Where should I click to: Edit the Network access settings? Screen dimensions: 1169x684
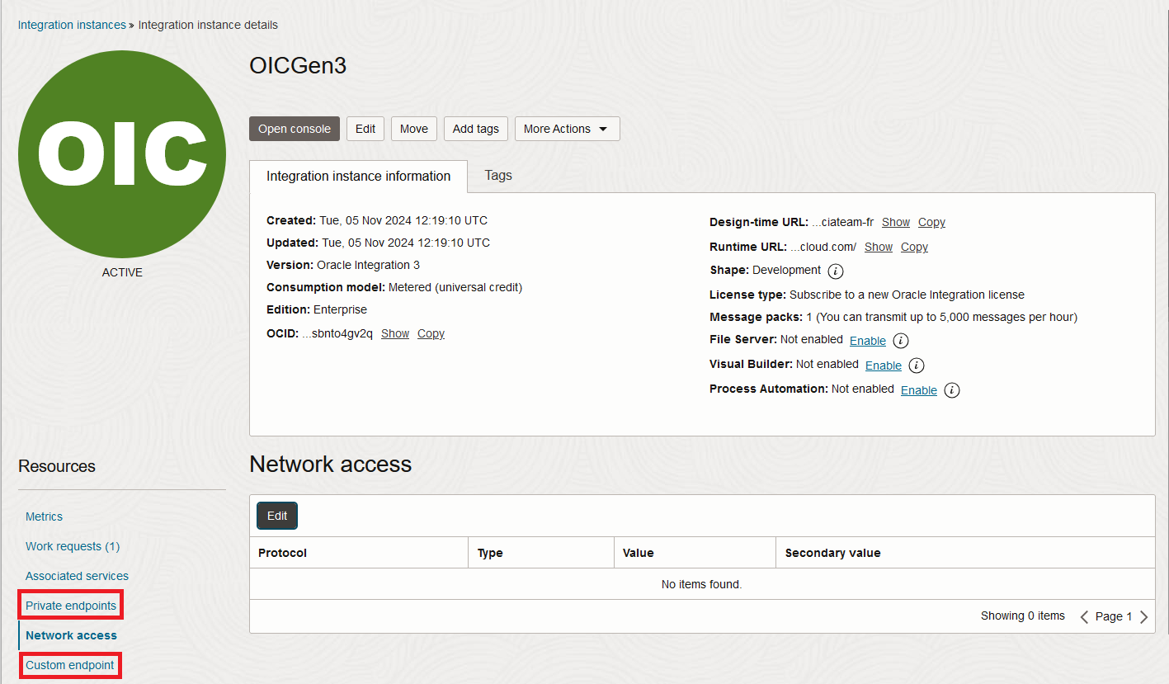(x=276, y=515)
